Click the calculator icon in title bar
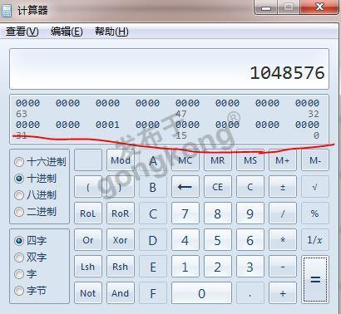341x314 pixels. tap(7, 11)
